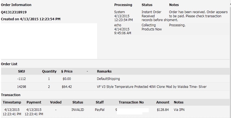Click the Transaction No column header
Screen dimensions: 231x118
pyautogui.click(x=131, y=102)
